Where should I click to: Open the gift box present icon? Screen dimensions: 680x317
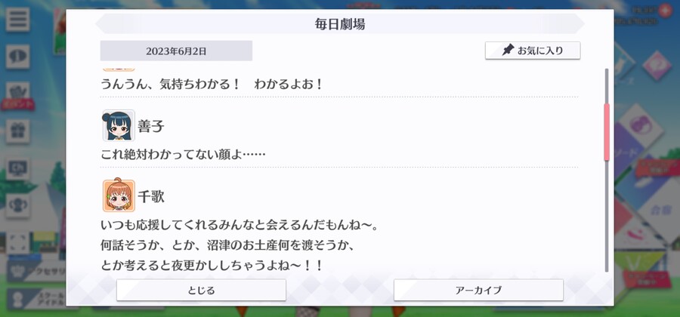(17, 131)
